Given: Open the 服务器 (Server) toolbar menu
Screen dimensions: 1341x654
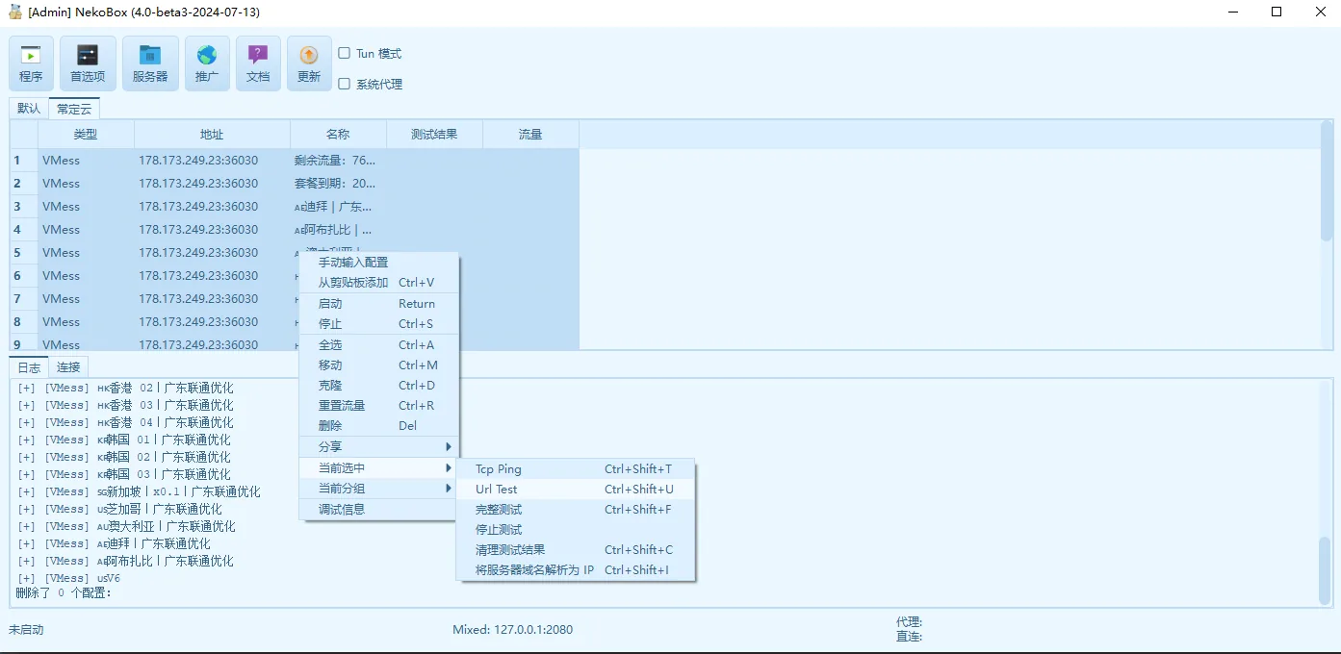Looking at the screenshot, I should (x=150, y=63).
